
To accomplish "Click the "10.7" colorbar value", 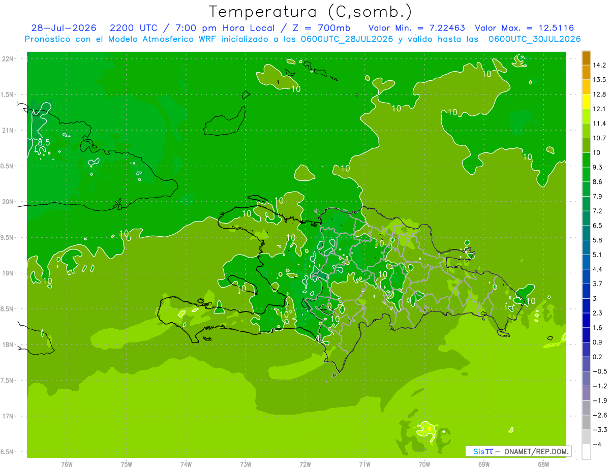I will coord(599,138).
